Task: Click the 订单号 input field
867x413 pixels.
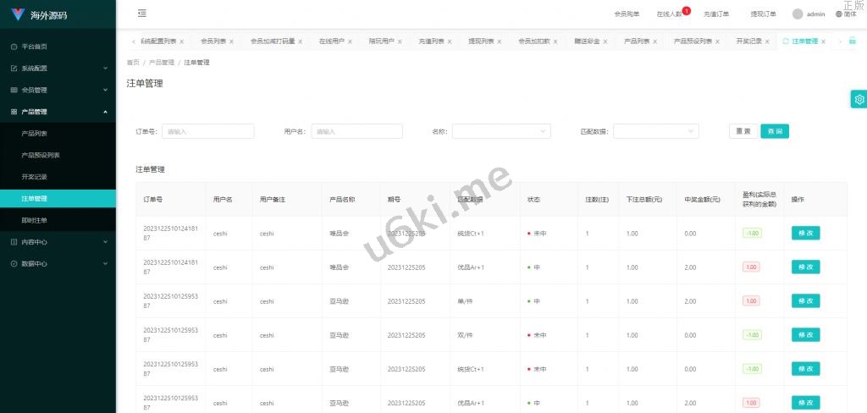Action: (207, 131)
